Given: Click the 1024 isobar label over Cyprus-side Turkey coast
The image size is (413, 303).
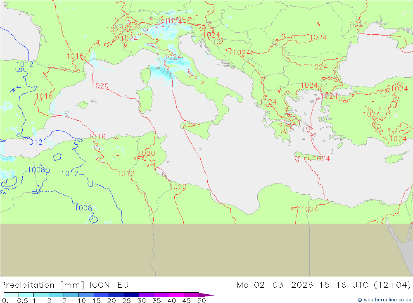Looking at the screenshot, I should coord(398,139).
